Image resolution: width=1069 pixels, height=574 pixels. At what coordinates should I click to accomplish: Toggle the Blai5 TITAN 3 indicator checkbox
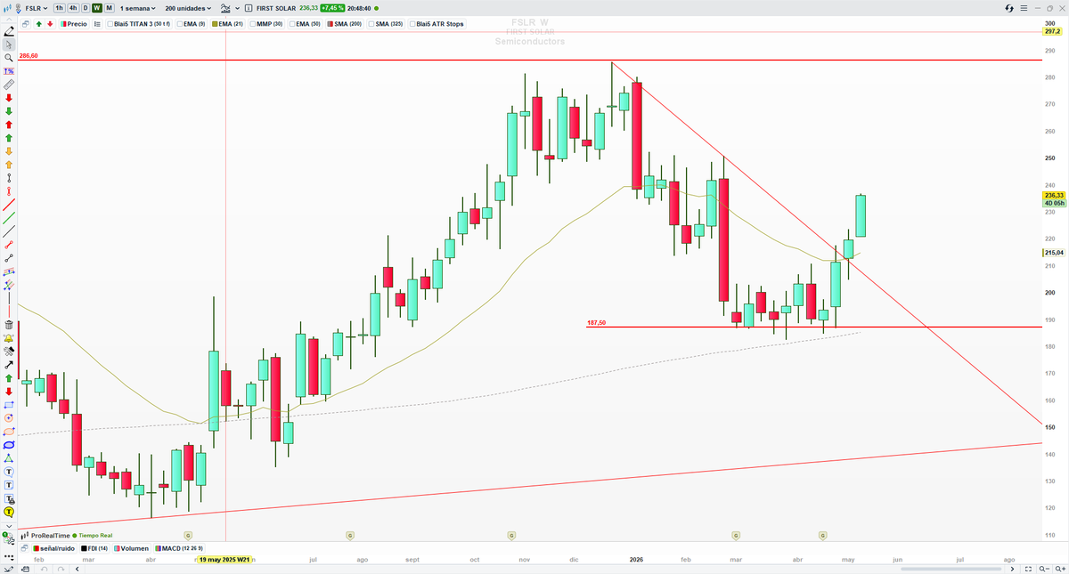(110, 24)
